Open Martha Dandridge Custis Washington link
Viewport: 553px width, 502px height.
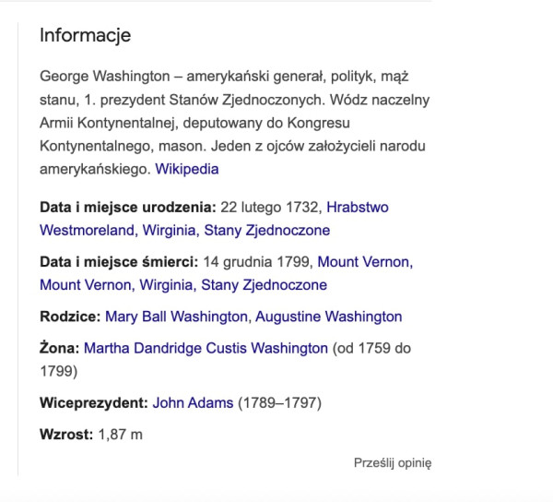206,349
